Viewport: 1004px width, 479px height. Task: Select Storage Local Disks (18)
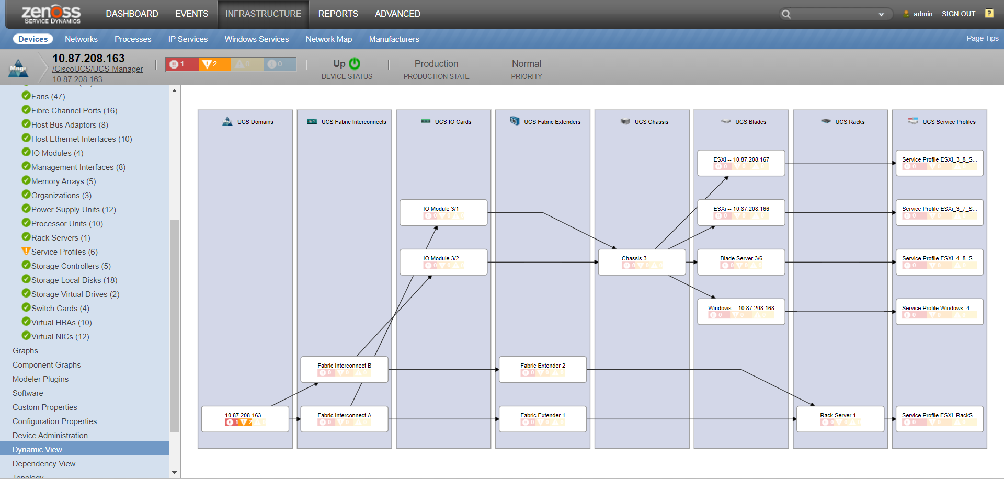[74, 280]
